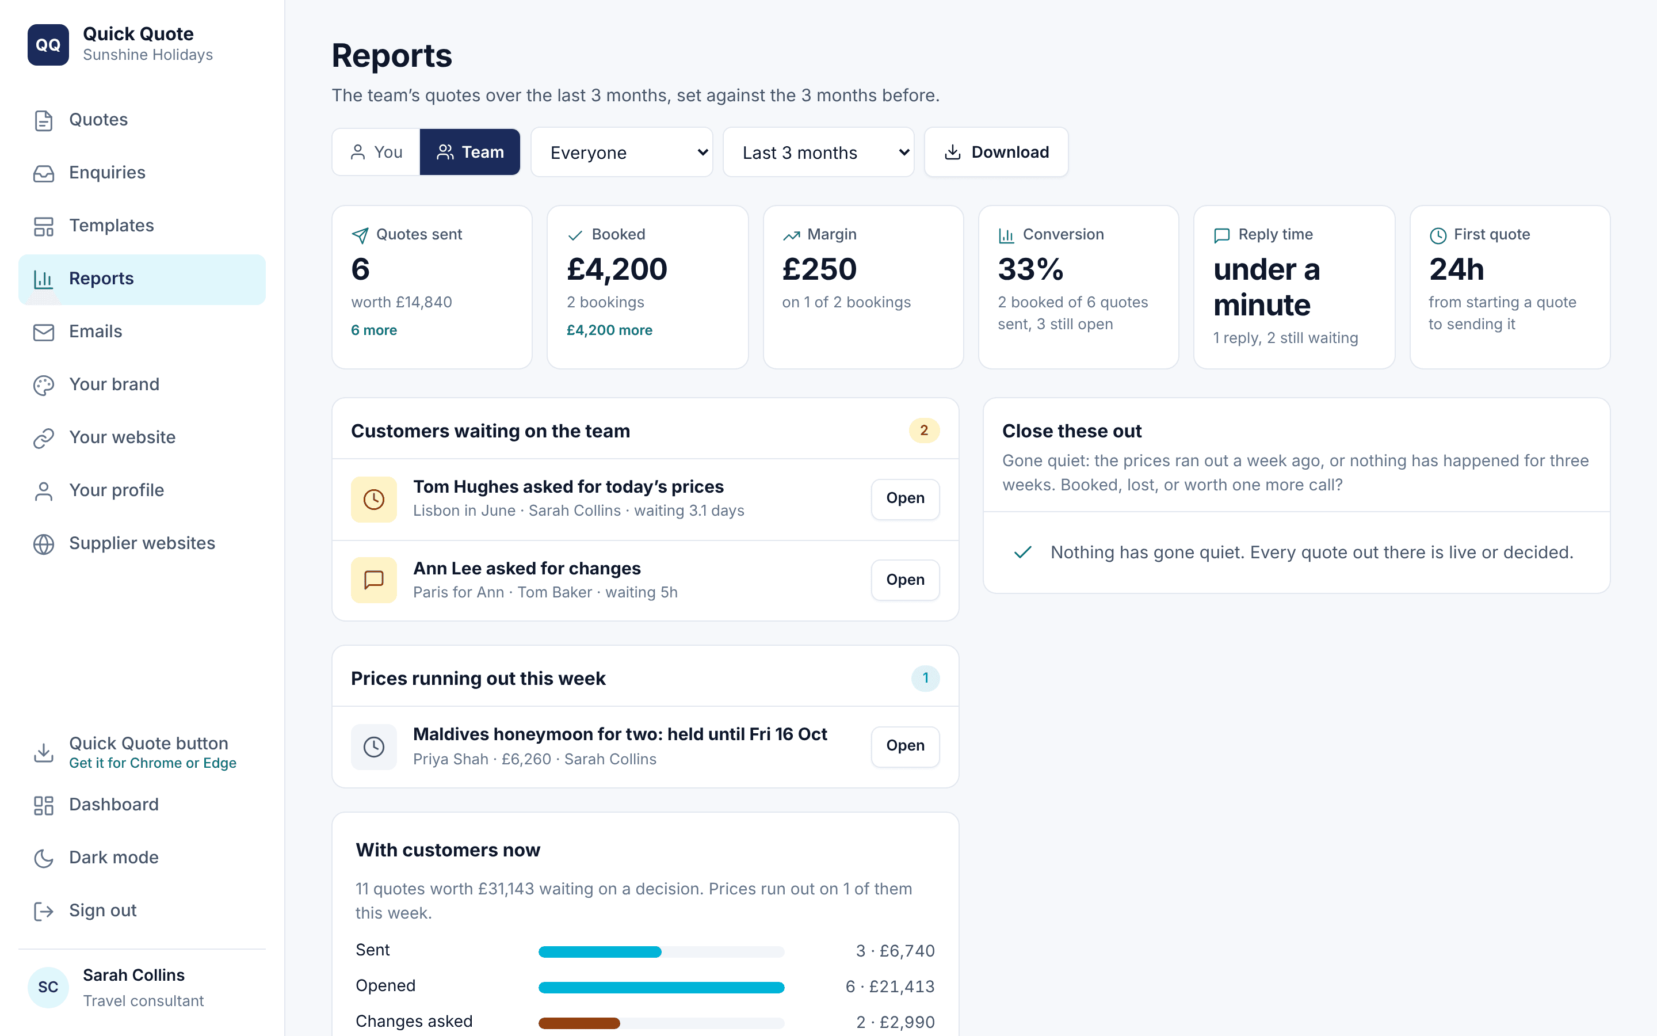This screenshot has width=1657, height=1036.
Task: Open the Last 3 months period dropdown
Action: [x=818, y=152]
